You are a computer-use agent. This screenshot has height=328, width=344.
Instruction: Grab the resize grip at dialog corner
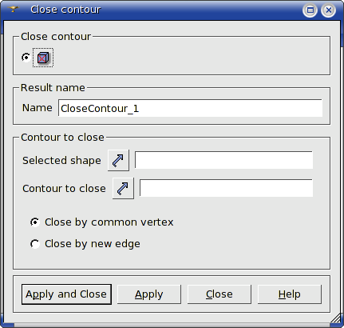[336, 318]
